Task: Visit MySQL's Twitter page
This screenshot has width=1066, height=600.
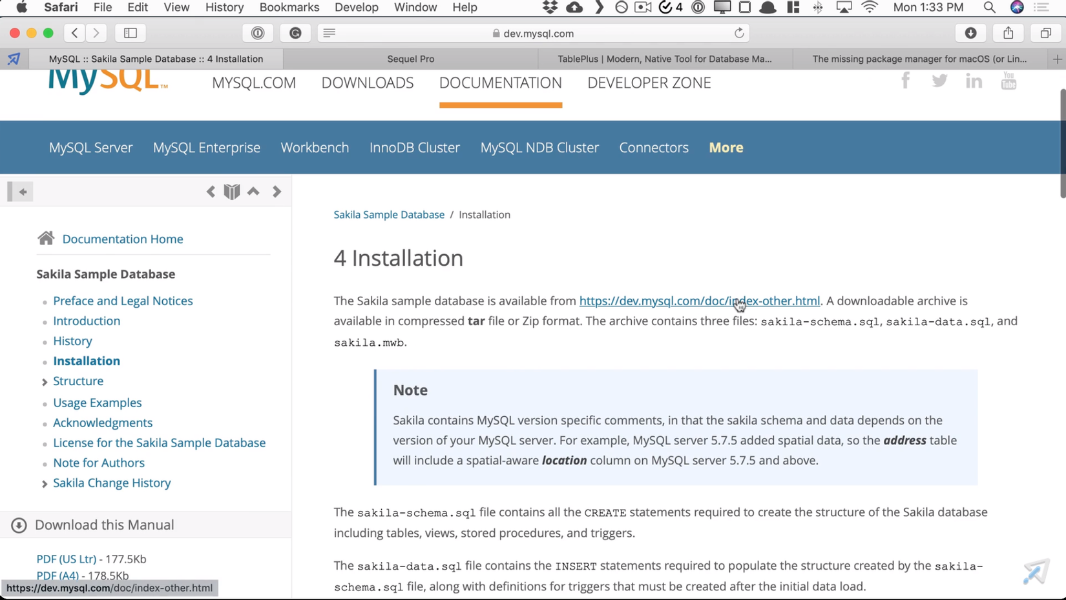Action: tap(939, 81)
